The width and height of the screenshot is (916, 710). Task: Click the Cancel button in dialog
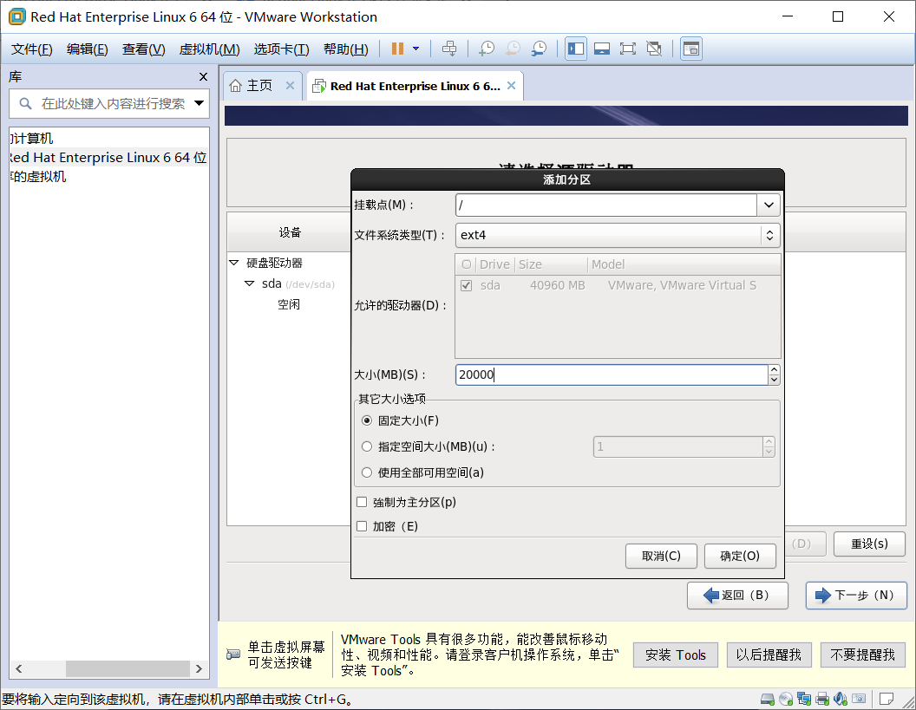tap(661, 556)
